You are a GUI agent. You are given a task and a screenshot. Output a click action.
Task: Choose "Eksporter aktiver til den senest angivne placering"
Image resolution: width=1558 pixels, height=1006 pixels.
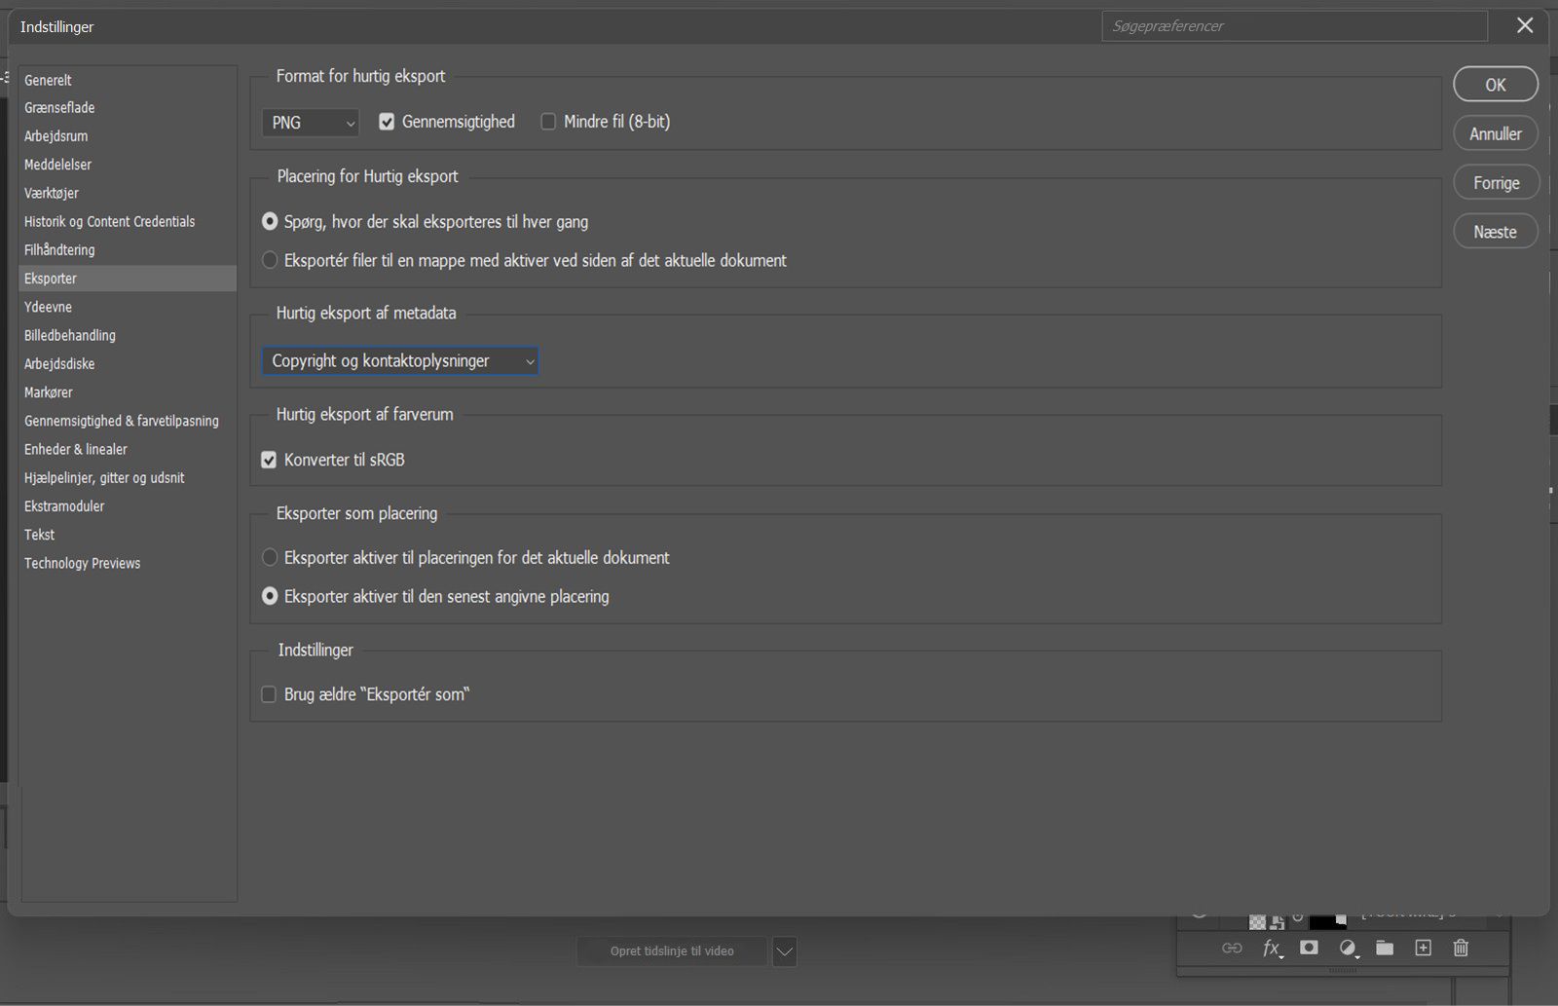pyautogui.click(x=270, y=596)
